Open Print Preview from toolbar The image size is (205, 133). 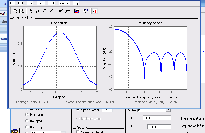click(x=21, y=11)
